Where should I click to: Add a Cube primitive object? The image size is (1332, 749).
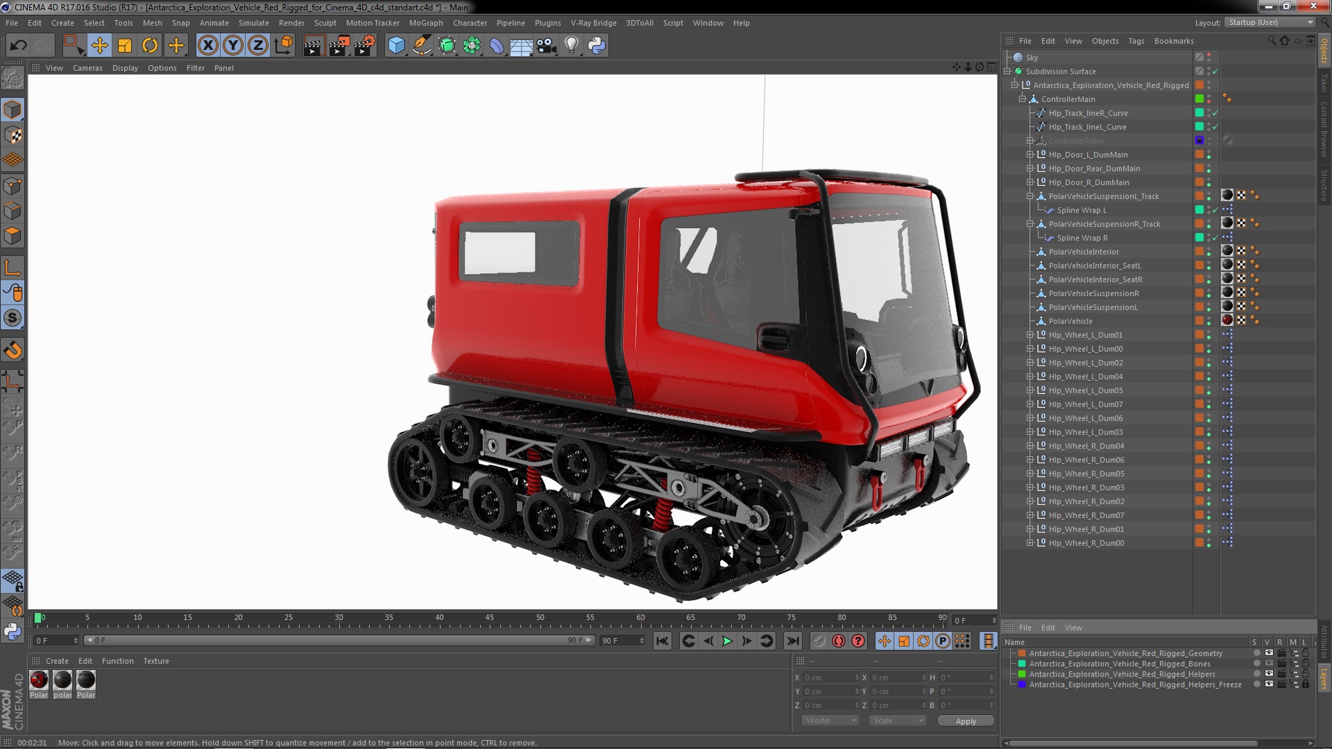[x=396, y=46]
